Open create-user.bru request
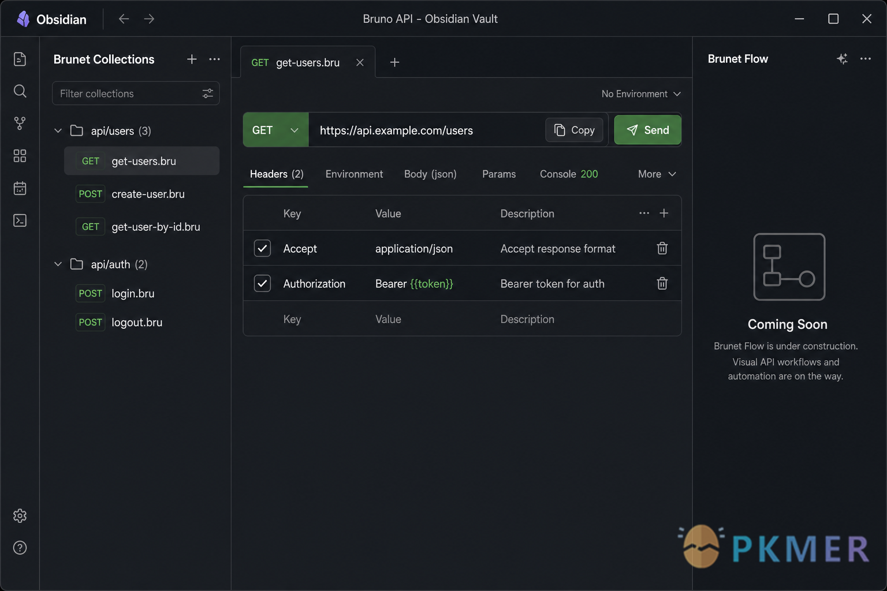 pos(141,194)
